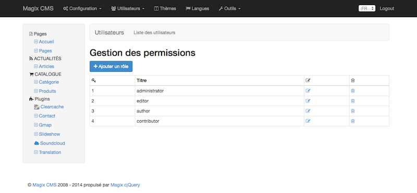The height and width of the screenshot is (193, 417).
Task: Click the plus icon beside Translation
Action: tap(36, 152)
